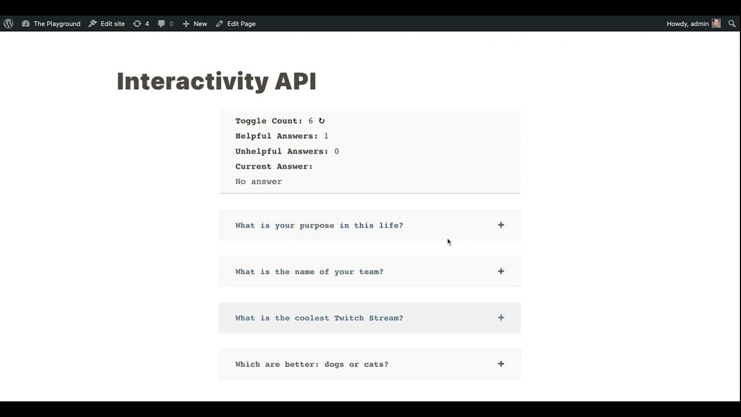Viewport: 741px width, 417px height.
Task: Click The Playground dashboard icon
Action: pyautogui.click(x=25, y=24)
